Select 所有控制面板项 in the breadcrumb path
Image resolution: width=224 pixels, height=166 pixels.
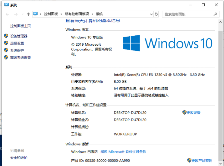tap(77, 14)
